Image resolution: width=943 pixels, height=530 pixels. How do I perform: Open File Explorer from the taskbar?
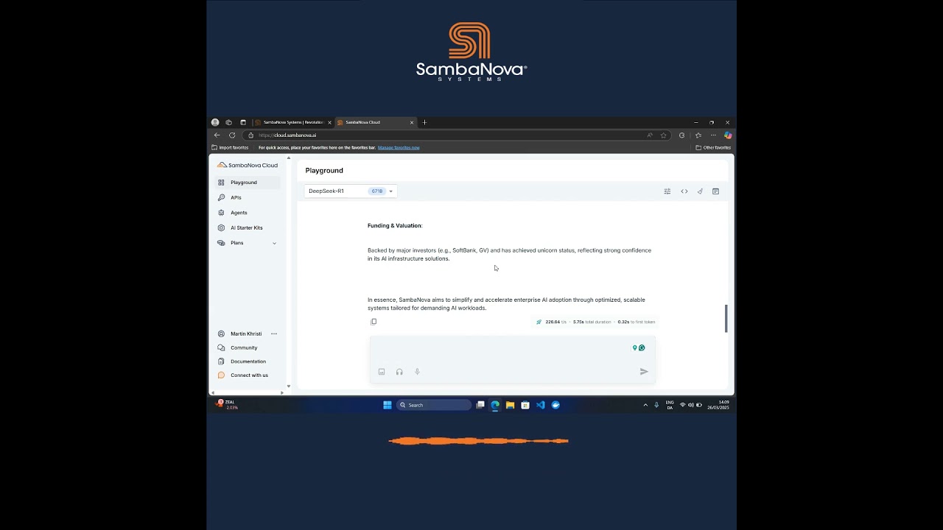tap(510, 405)
